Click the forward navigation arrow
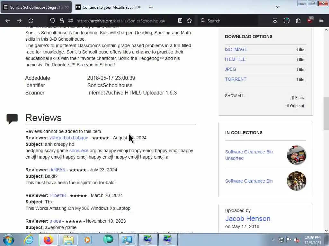The image size is (329, 246). [19, 21]
